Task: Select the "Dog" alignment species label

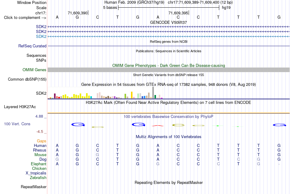Action: point(43,159)
